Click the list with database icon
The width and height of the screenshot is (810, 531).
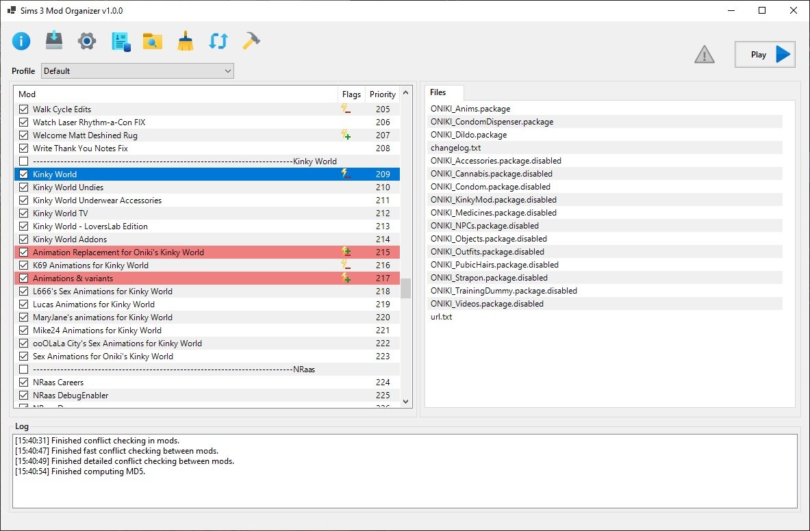[x=121, y=41]
